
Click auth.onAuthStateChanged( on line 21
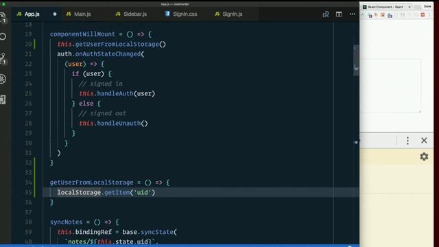[101, 54]
